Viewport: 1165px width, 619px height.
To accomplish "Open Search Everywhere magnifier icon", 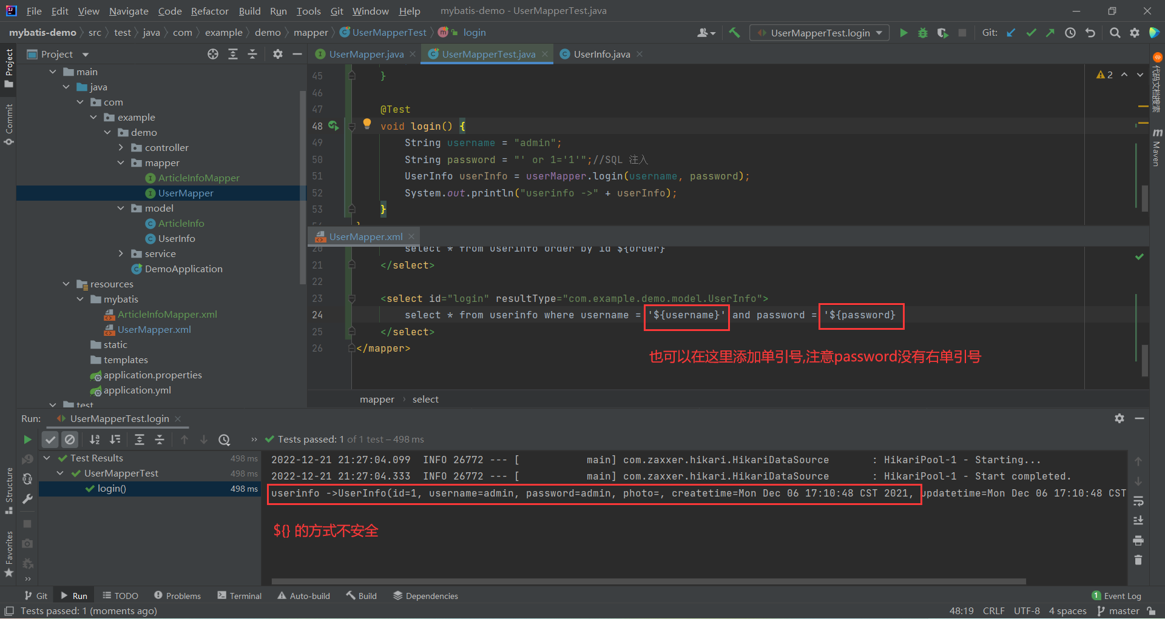I will [1115, 33].
